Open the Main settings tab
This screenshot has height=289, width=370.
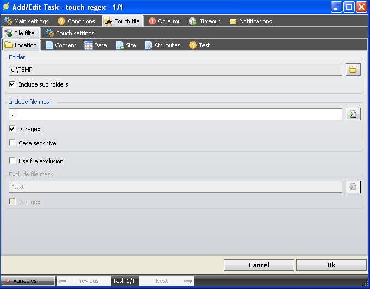(26, 21)
